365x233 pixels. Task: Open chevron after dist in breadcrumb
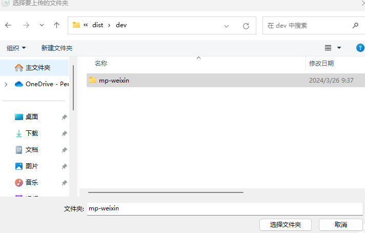[109, 25]
